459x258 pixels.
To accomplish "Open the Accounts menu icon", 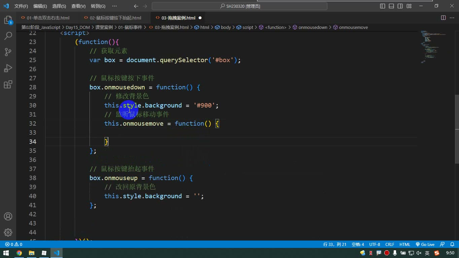I will click(x=8, y=216).
